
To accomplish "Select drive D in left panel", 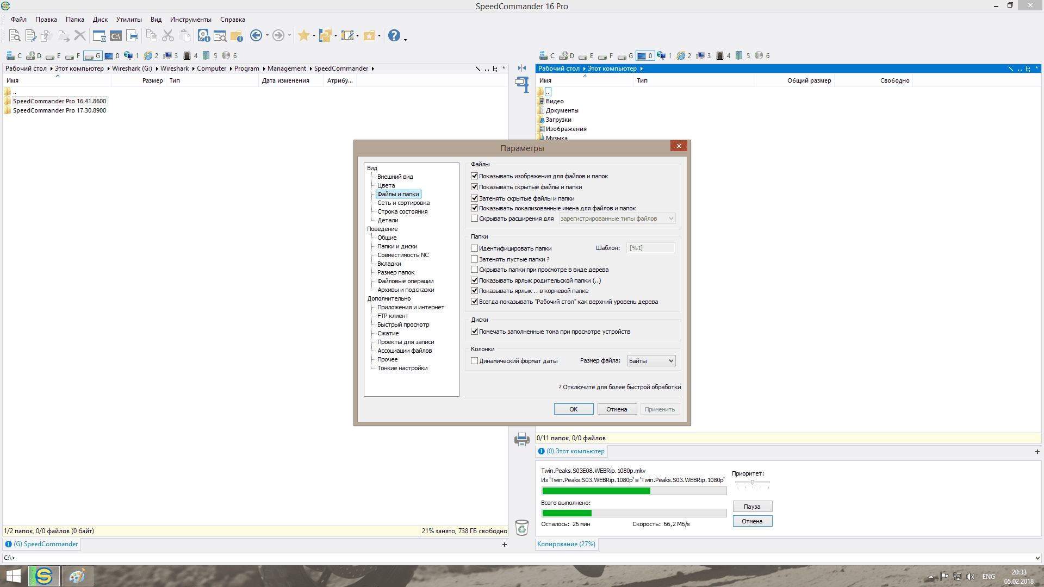I will pyautogui.click(x=34, y=55).
